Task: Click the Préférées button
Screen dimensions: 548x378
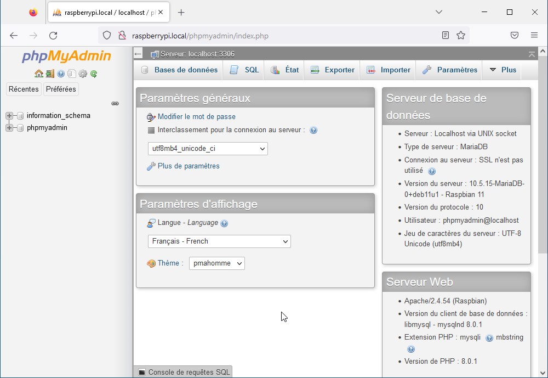Action: click(61, 89)
